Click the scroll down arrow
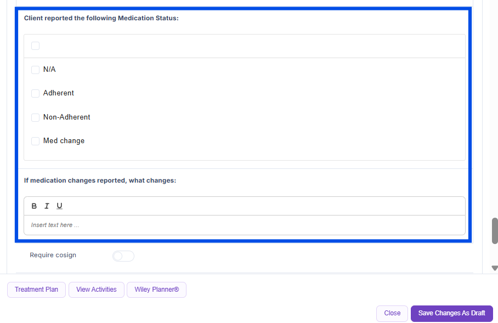Viewport: 498px width, 323px height. click(x=494, y=268)
